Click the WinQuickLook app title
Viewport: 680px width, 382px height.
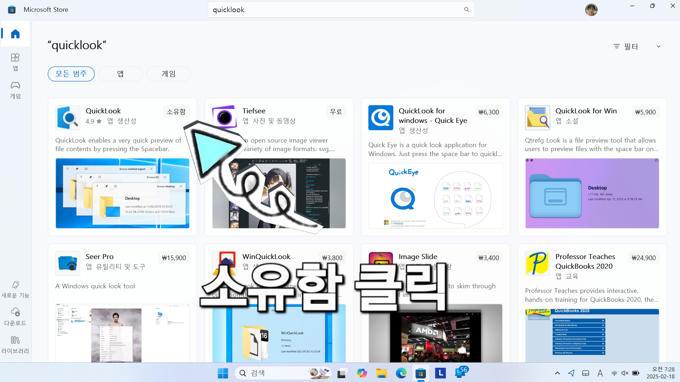[x=266, y=257]
